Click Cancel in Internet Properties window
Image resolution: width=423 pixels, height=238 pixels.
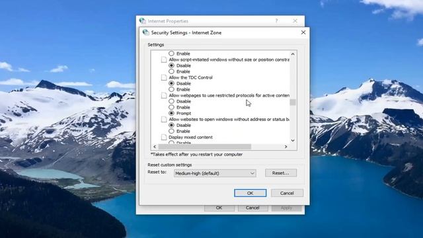coord(252,208)
